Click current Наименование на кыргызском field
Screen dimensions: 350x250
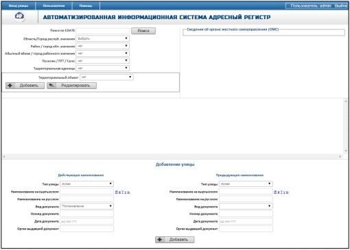(86, 191)
